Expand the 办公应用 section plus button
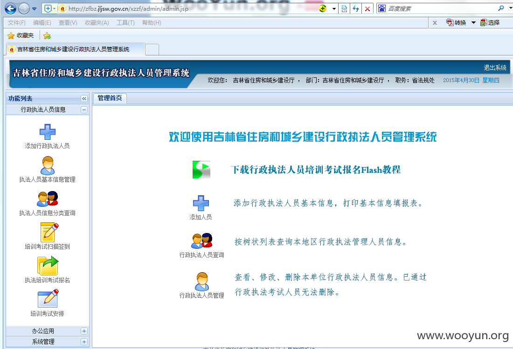Viewport: 513px width, 349px height. pos(84,331)
